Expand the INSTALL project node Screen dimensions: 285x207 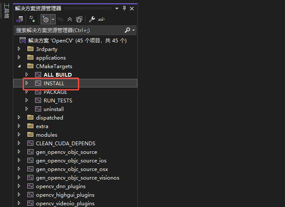pos(27,83)
